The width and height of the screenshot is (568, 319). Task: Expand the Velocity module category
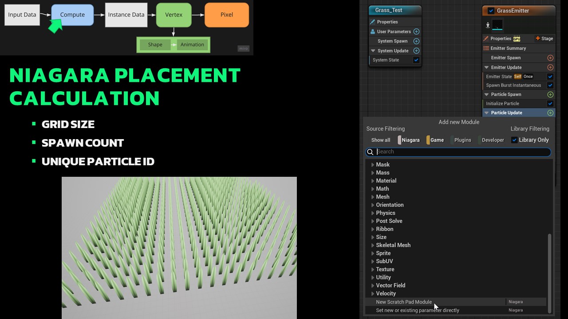[373, 293]
